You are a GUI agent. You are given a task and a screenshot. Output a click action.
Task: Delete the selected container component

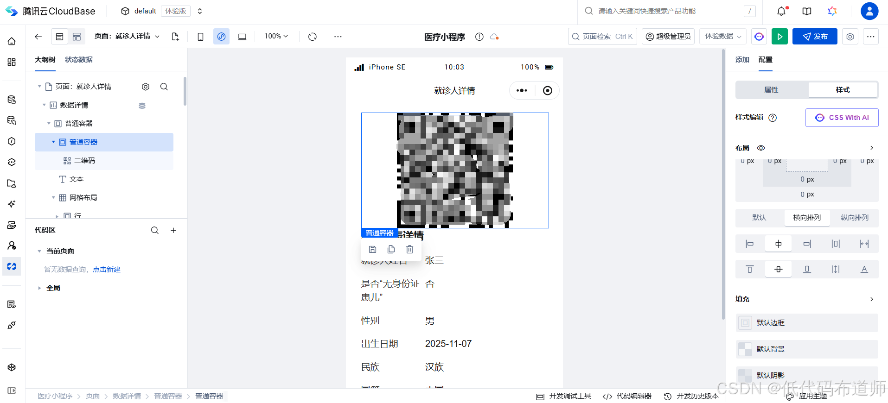(409, 249)
